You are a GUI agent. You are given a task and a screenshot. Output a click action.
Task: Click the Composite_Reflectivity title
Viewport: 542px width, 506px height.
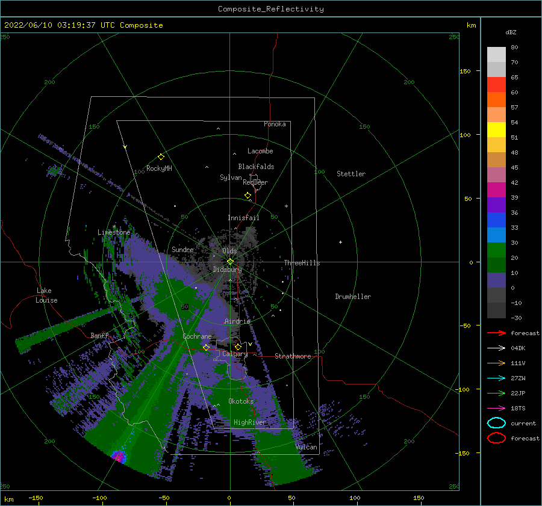point(271,9)
